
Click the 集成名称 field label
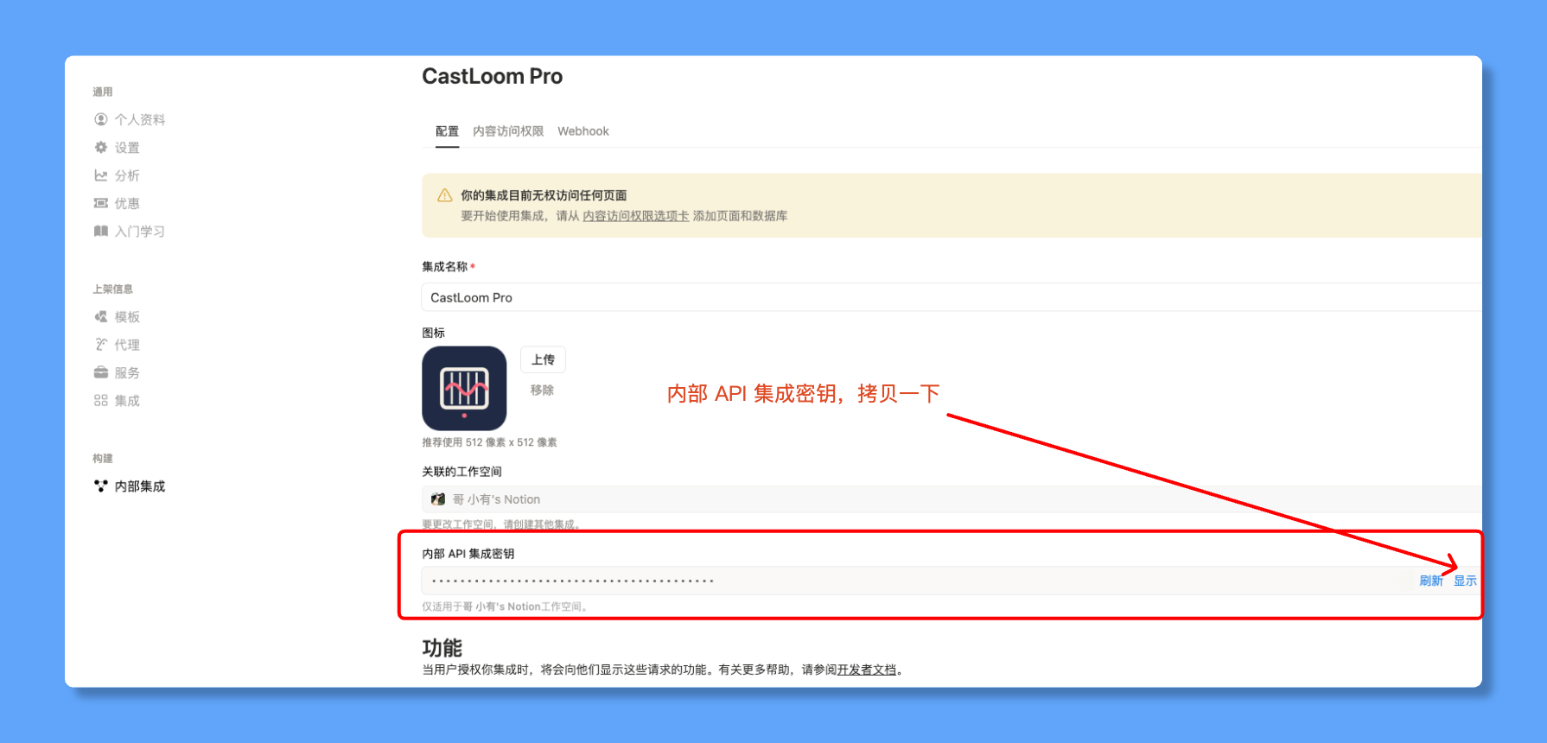[x=445, y=267]
